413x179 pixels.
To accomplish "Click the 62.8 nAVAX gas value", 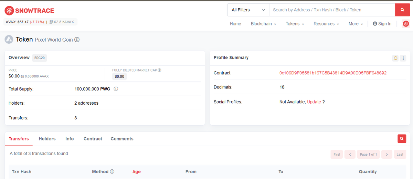I will click(64, 22).
